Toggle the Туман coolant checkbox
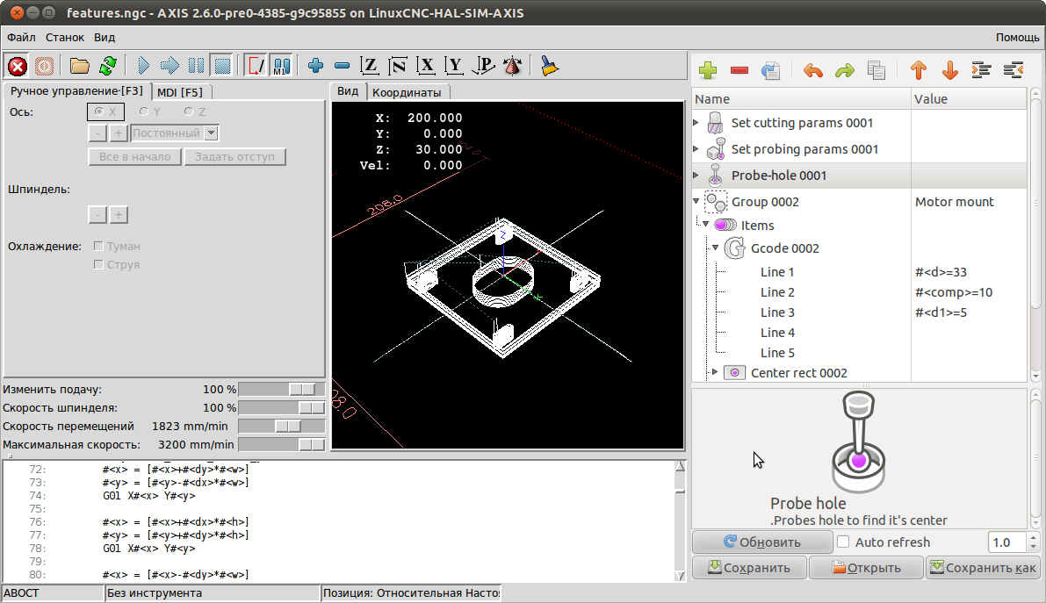Image resolution: width=1046 pixels, height=603 pixels. pyautogui.click(x=99, y=247)
